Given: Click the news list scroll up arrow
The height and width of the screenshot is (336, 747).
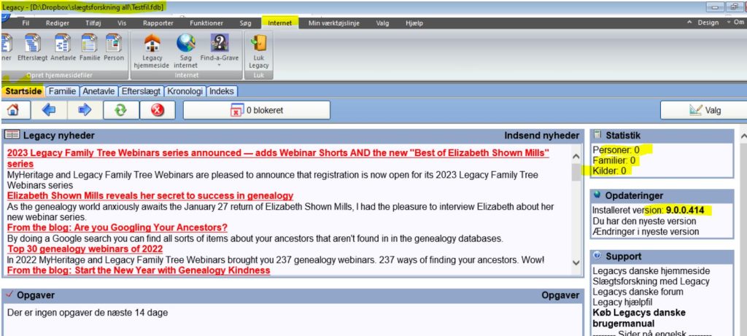Looking at the screenshot, I should [576, 157].
